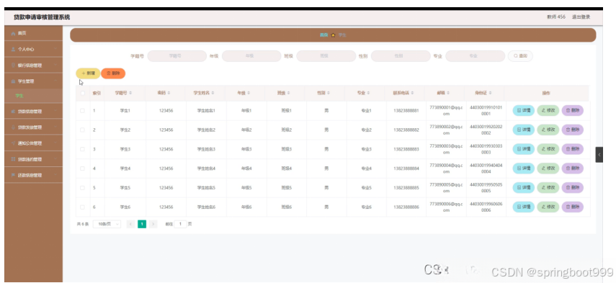Check the box for row 学生2

coord(82,130)
